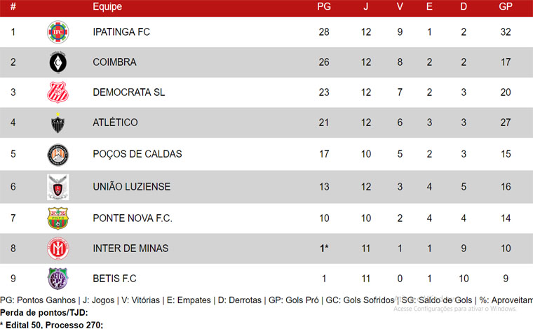Click the União Luziense eagle crest
Screen dimensions: 533x329
point(58,187)
